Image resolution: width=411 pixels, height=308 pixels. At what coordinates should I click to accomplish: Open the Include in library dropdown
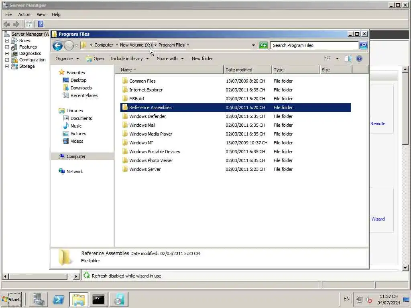click(x=130, y=59)
